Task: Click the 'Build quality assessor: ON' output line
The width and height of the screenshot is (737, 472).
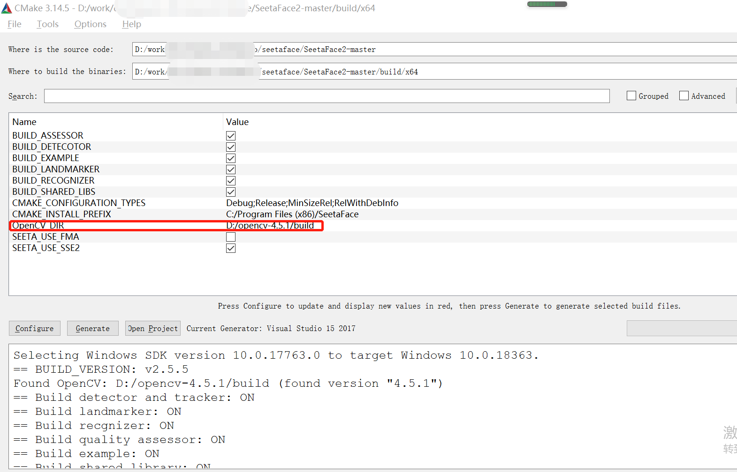Action: pyautogui.click(x=119, y=440)
